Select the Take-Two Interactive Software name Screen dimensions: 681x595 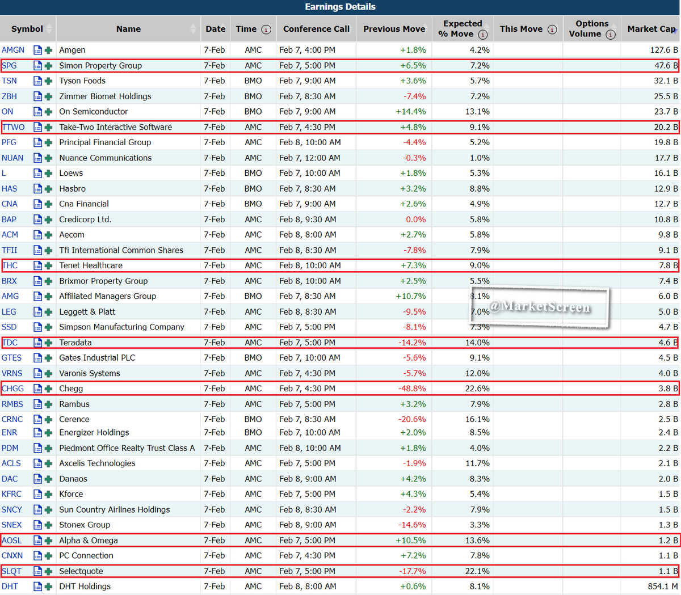tap(116, 127)
